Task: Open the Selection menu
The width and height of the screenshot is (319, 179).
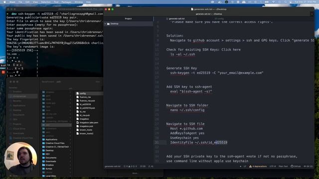Action: (x=46, y=2)
